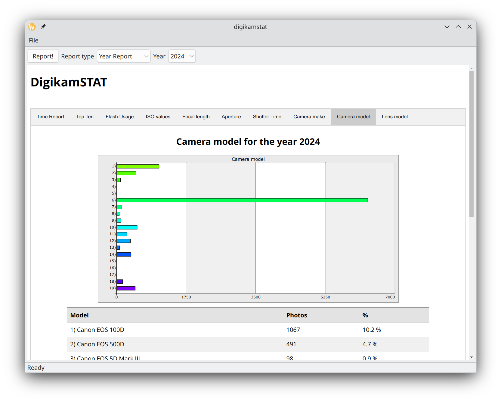This screenshot has height=402, width=501.
Task: Show the Shutter Time tab
Action: [x=267, y=117]
